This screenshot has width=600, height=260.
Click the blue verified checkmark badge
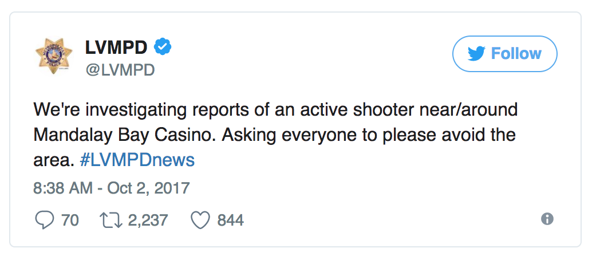(x=164, y=47)
